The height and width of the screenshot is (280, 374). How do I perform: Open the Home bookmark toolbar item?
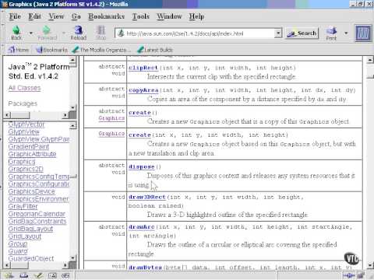(x=18, y=50)
